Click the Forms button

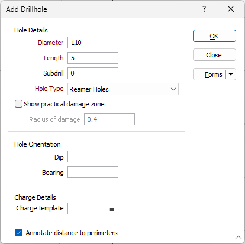point(209,74)
